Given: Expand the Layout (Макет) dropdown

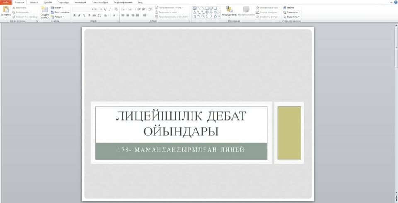Looking at the screenshot, I should click(58, 7).
